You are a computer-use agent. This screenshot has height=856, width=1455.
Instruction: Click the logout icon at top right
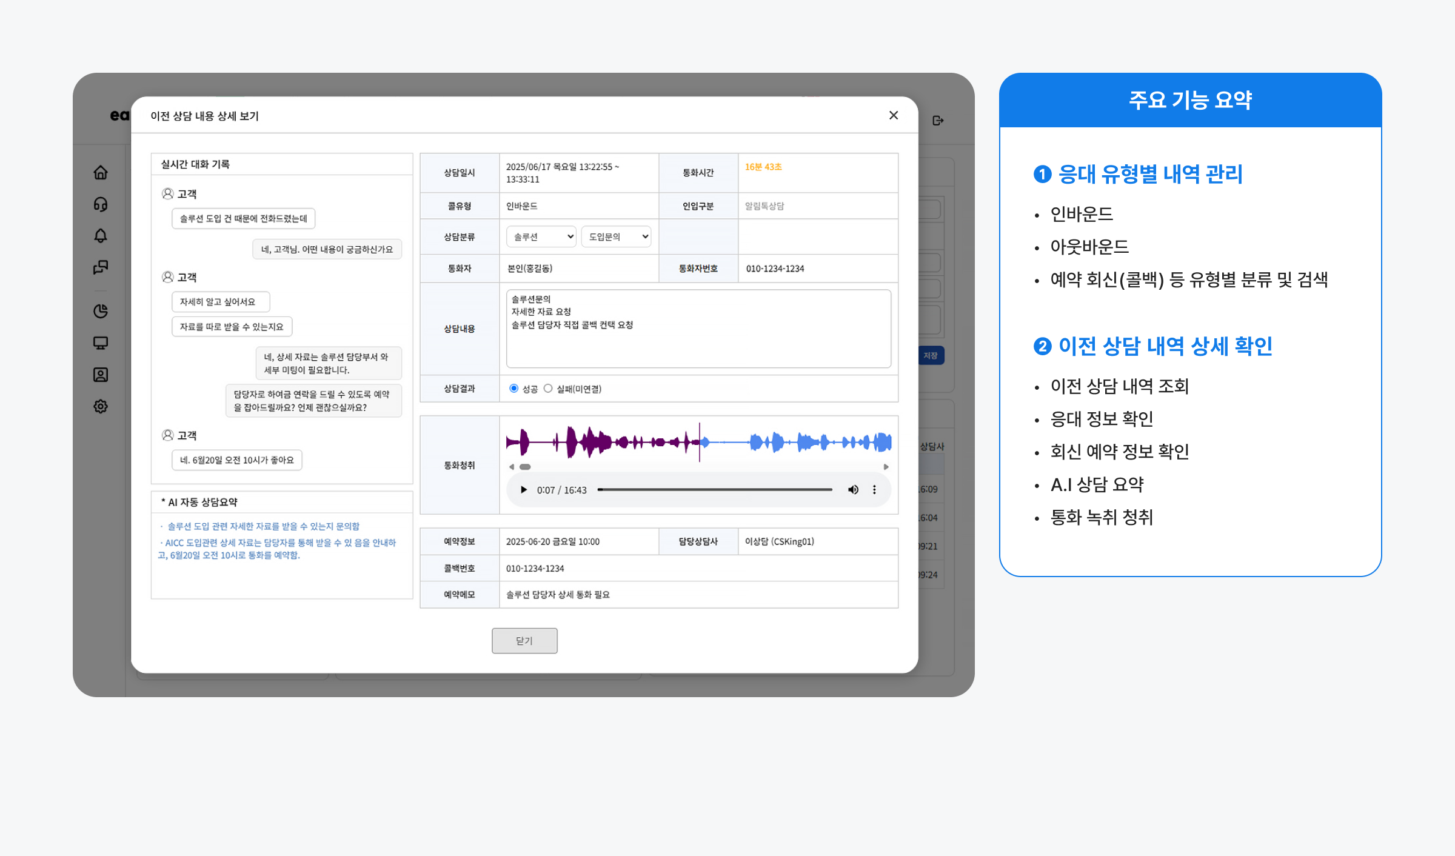click(x=938, y=121)
